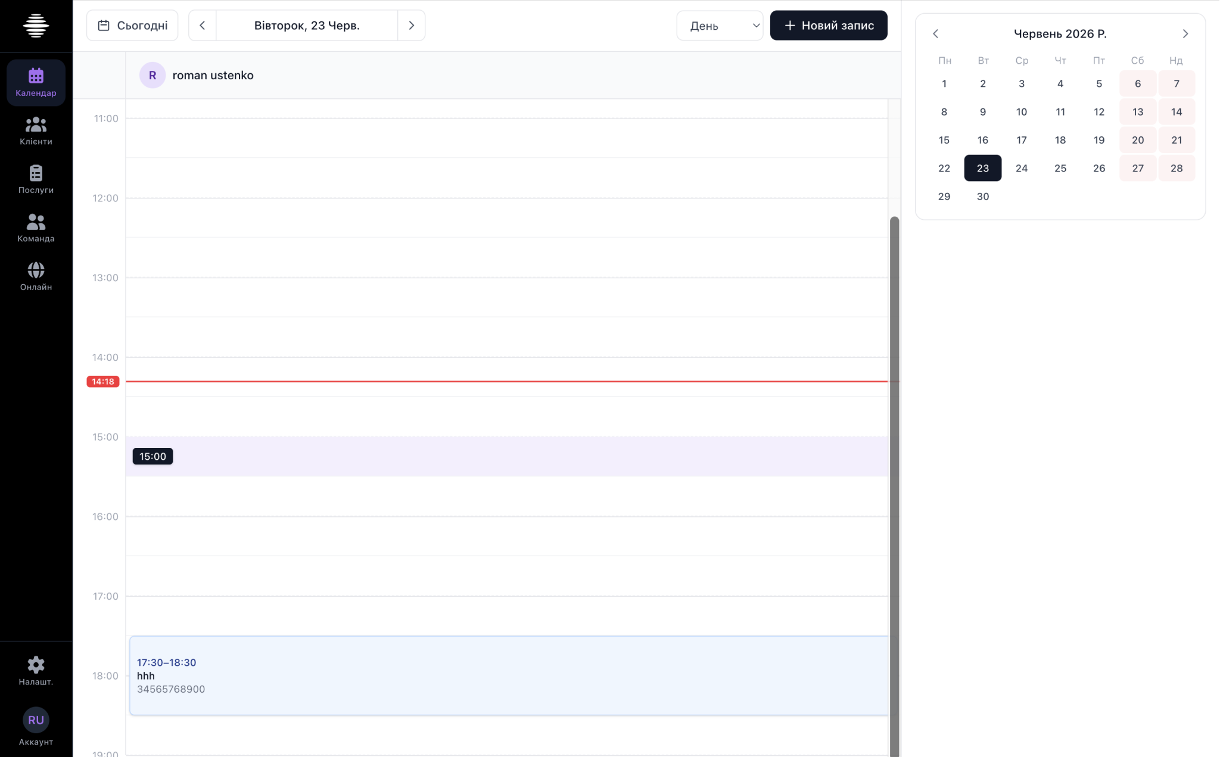Open the День view dropdown
This screenshot has width=1220, height=757.
pos(720,26)
